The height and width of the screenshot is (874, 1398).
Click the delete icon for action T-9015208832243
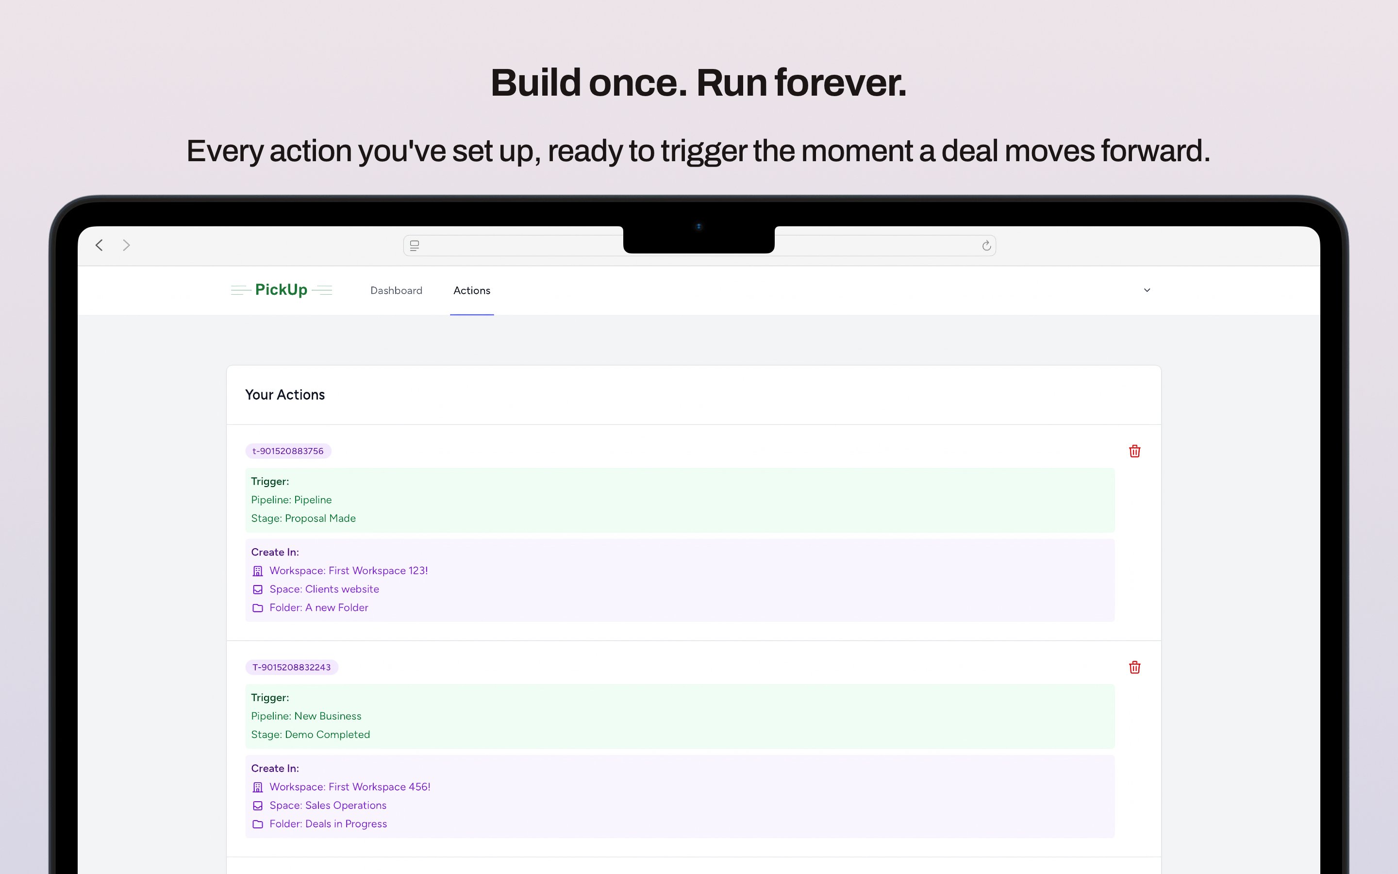[1134, 667]
